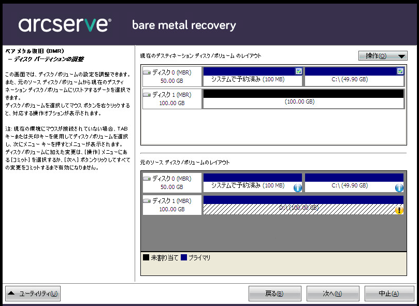The image size is (419, 306).
Task: Toggle checkbox on destination system reserved volume
Action: click(298, 71)
